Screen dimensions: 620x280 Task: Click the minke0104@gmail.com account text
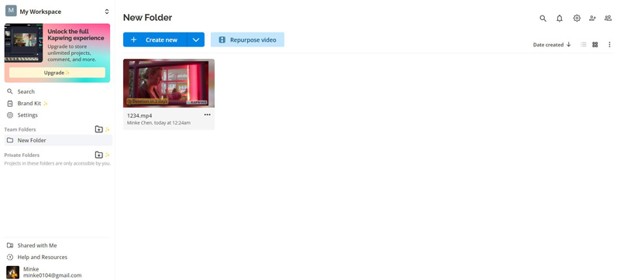[52, 275]
